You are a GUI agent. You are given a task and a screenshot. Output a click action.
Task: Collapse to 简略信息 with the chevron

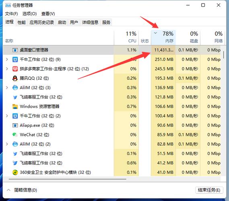tap(8, 190)
